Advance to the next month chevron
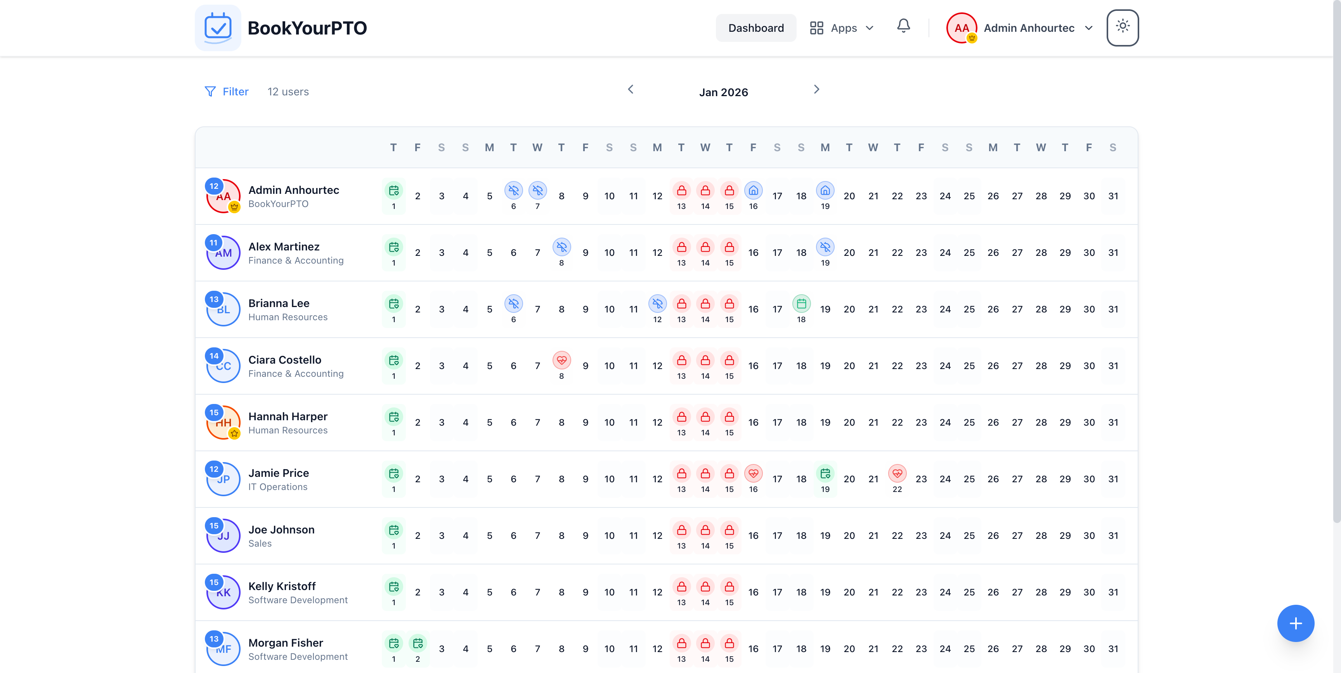 pos(816,90)
